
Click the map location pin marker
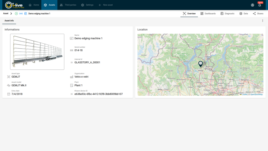[x=200, y=64]
